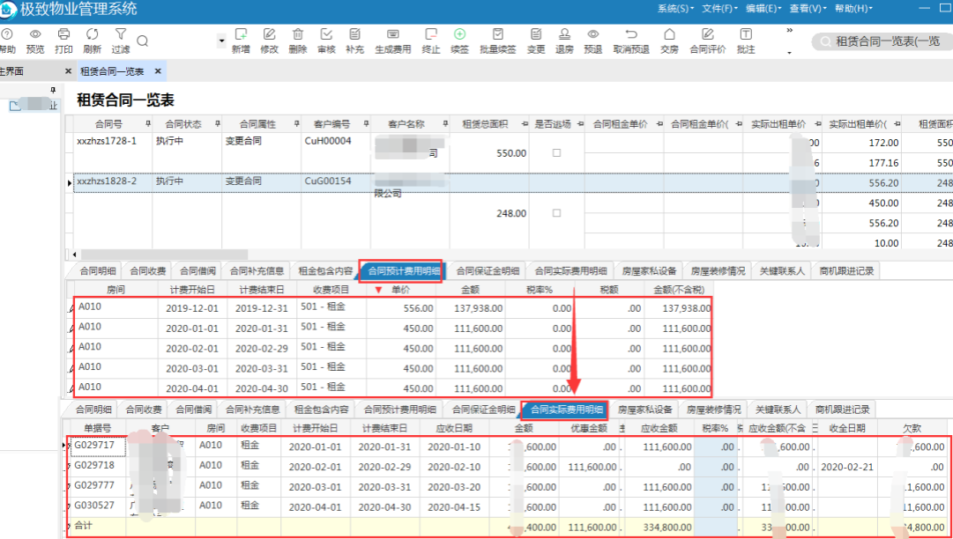Click customer code CuG00154
Image resolution: width=953 pixels, height=539 pixels.
328,181
